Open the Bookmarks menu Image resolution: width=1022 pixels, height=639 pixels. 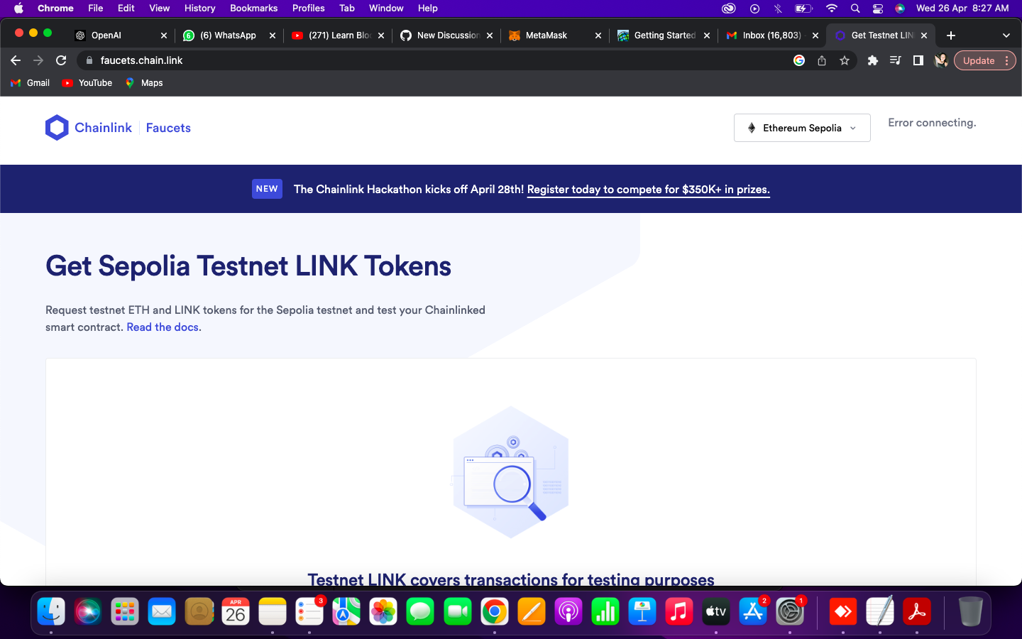tap(253, 8)
